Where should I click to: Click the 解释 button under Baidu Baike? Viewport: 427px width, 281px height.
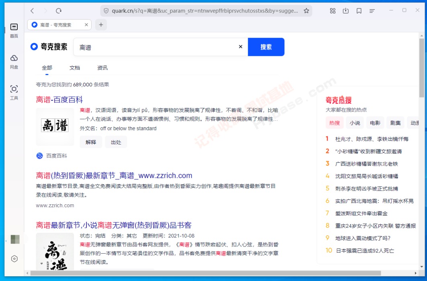(x=91, y=142)
